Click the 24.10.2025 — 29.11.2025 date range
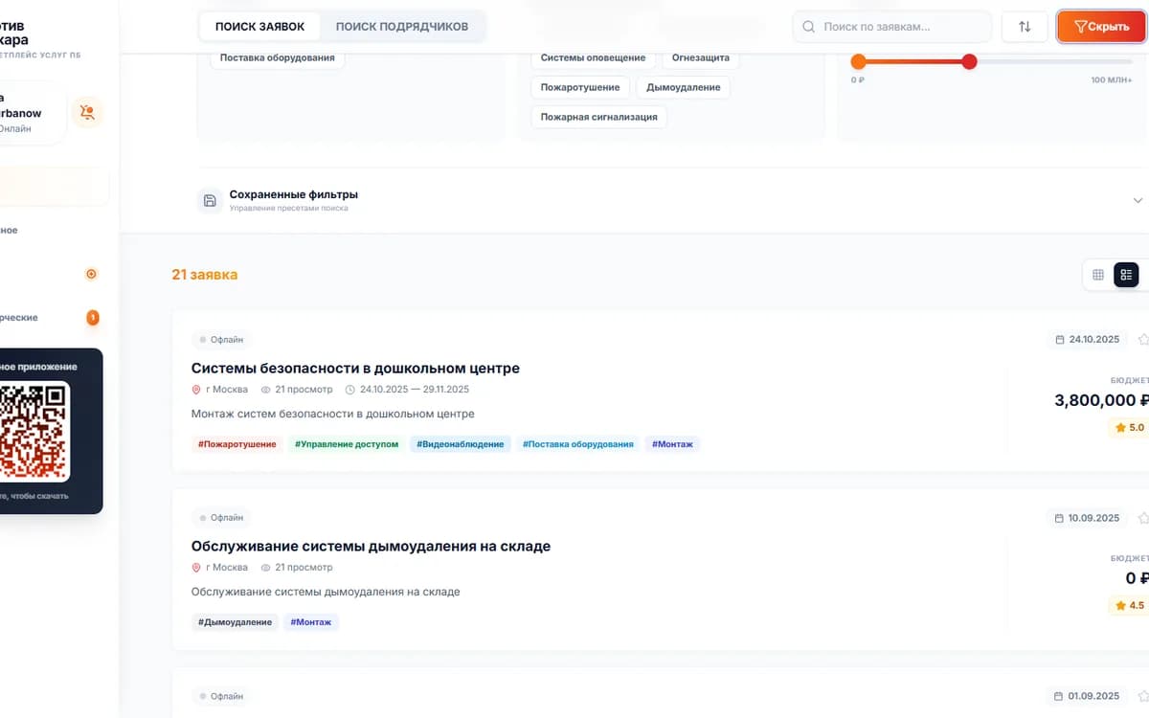Viewport: 1149px width, 718px height. pos(415,390)
